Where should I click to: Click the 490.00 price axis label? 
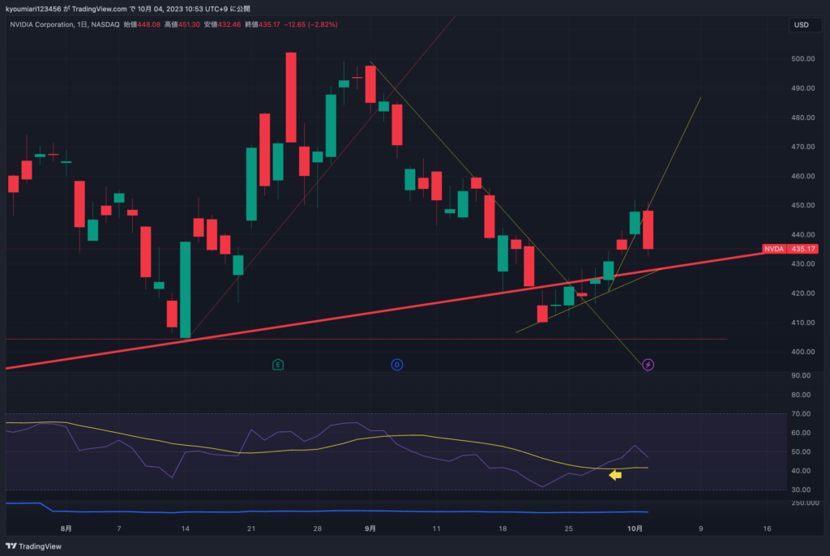coord(802,88)
